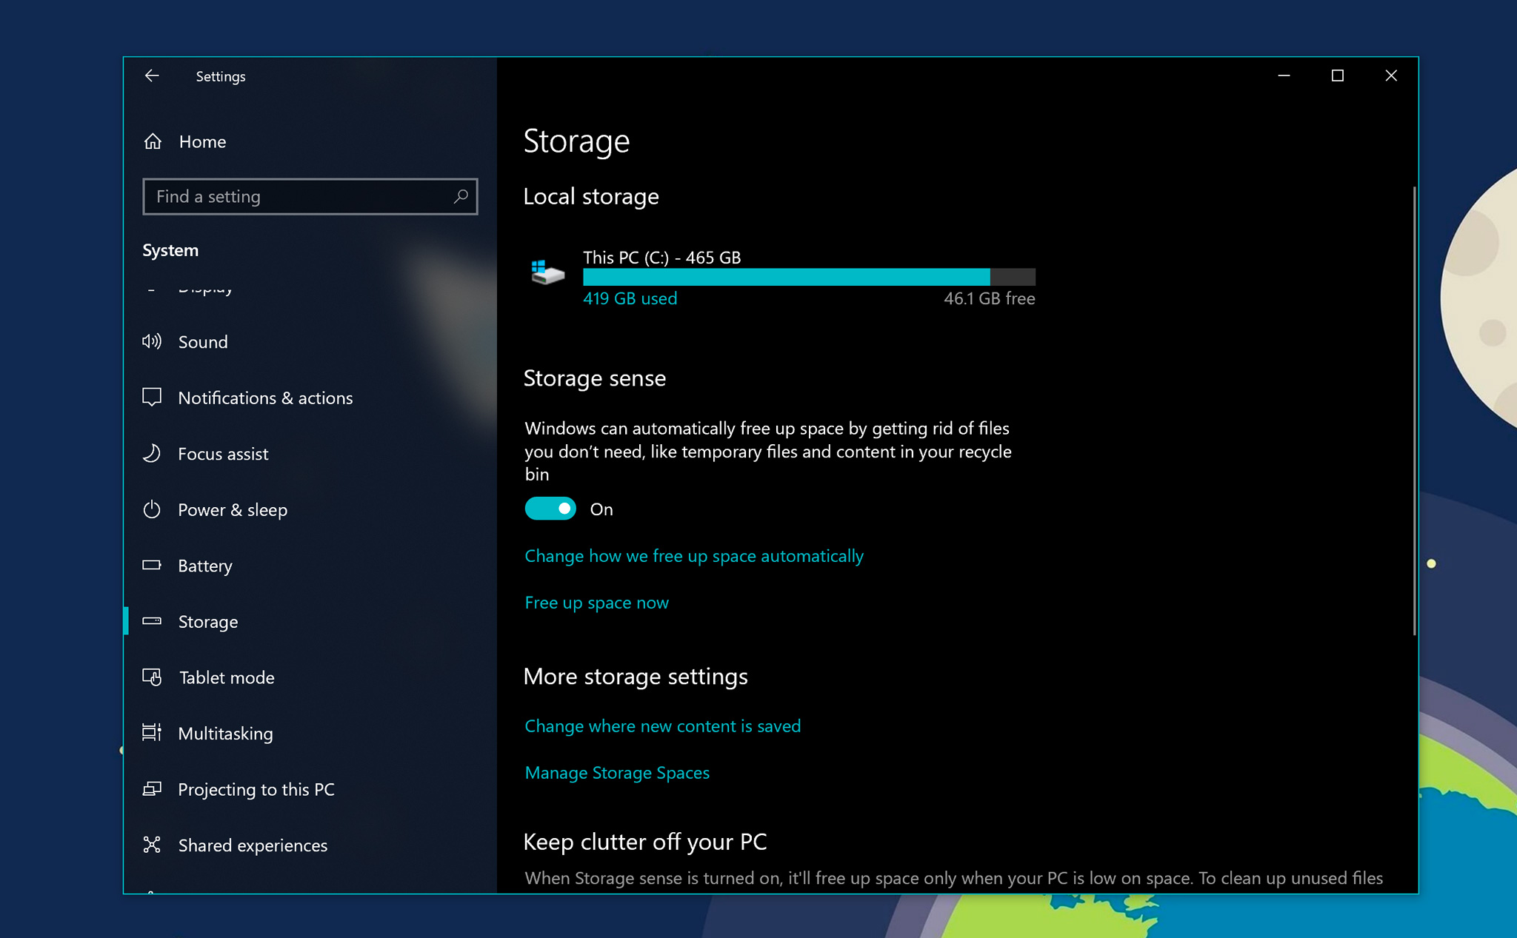This screenshot has width=1517, height=938.
Task: Go to Focus assist settings
Action: pos(310,453)
